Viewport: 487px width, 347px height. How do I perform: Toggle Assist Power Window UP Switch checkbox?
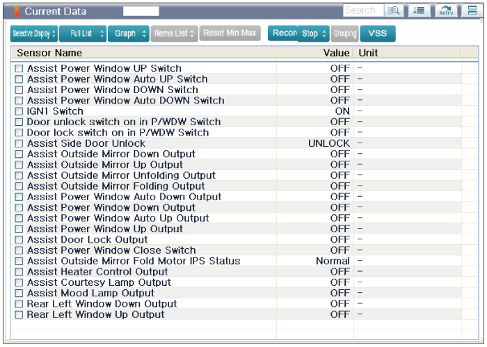point(19,69)
